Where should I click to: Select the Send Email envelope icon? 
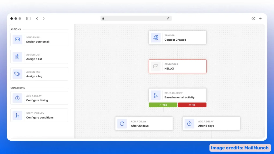point(17,39)
